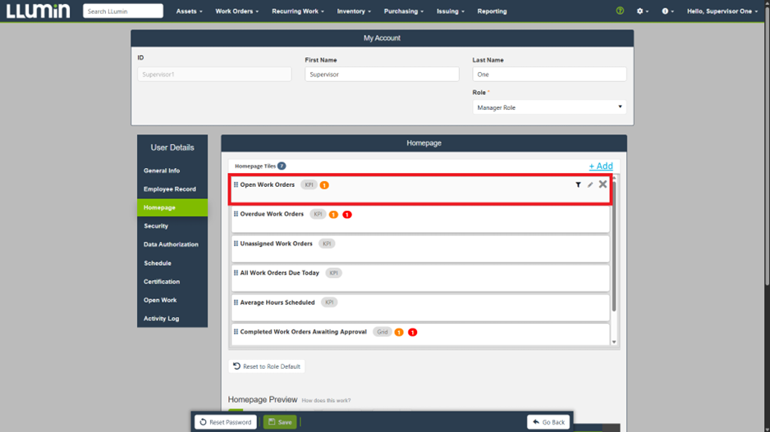Click drag handle of All Work Orders Due Today
The height and width of the screenshot is (432, 770).
pos(236,273)
